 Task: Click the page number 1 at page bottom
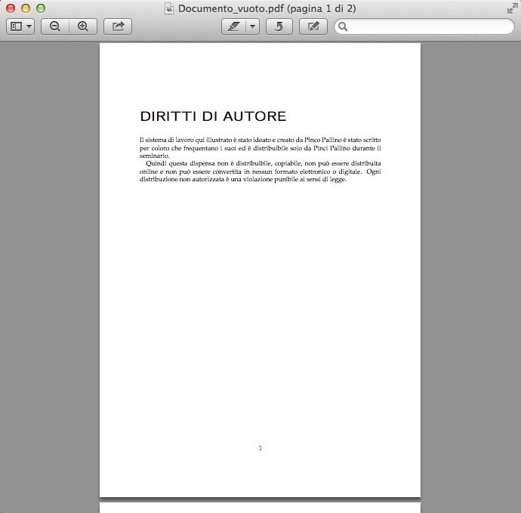tap(260, 448)
